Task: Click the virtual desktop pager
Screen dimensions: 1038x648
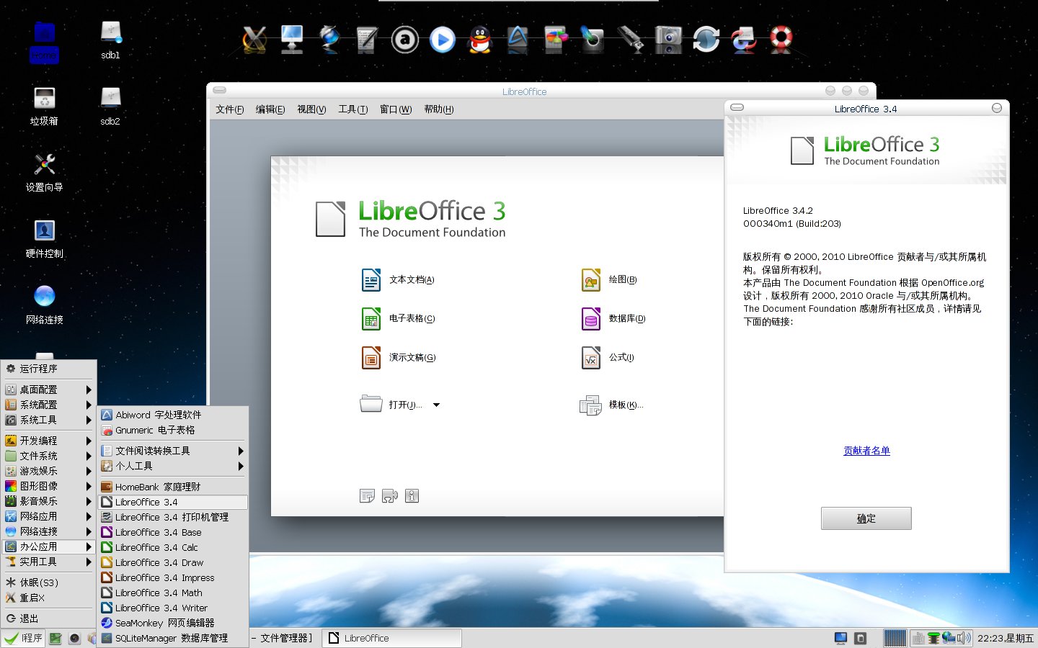Action: 895,638
